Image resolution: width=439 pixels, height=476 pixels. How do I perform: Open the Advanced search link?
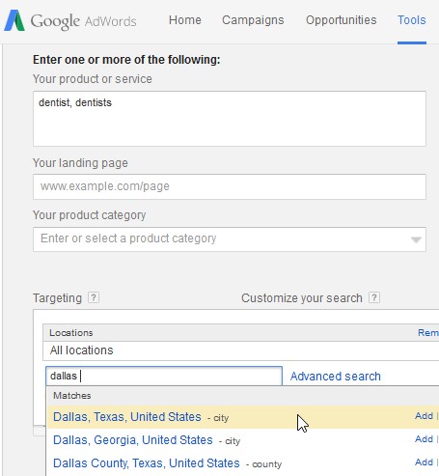tap(336, 377)
